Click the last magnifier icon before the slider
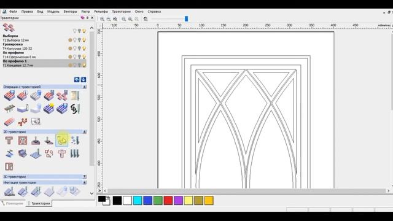This screenshot has height=221, width=393. pos(146,19)
